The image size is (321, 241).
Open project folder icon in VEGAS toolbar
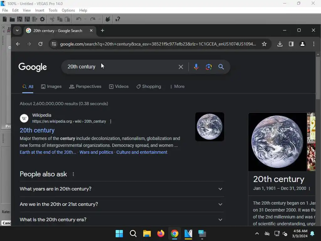click(x=12, y=19)
